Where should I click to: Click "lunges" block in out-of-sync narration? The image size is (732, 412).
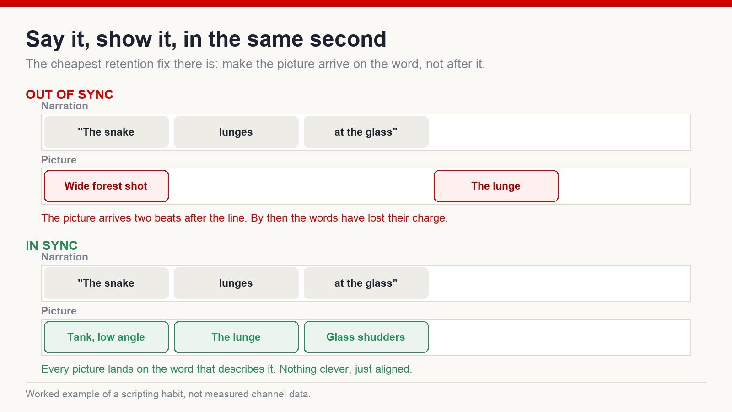236,132
